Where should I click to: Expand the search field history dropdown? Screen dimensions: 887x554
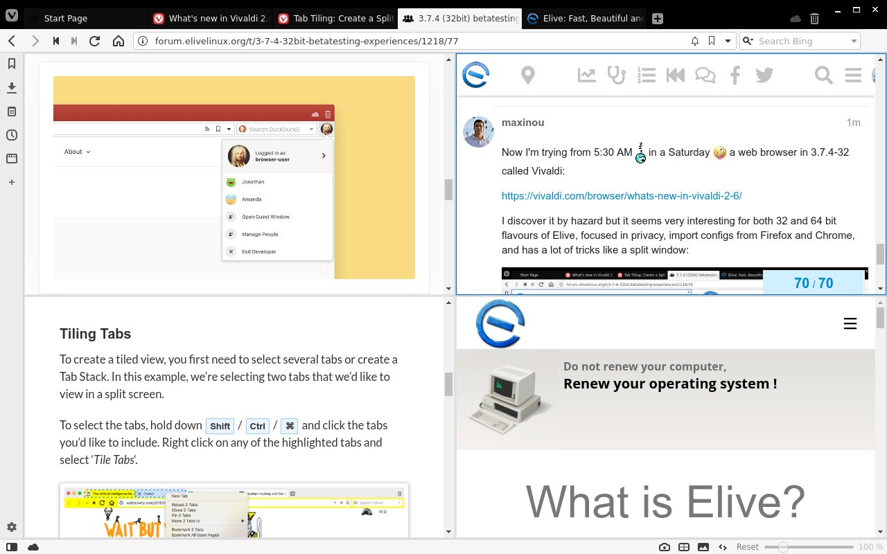854,41
